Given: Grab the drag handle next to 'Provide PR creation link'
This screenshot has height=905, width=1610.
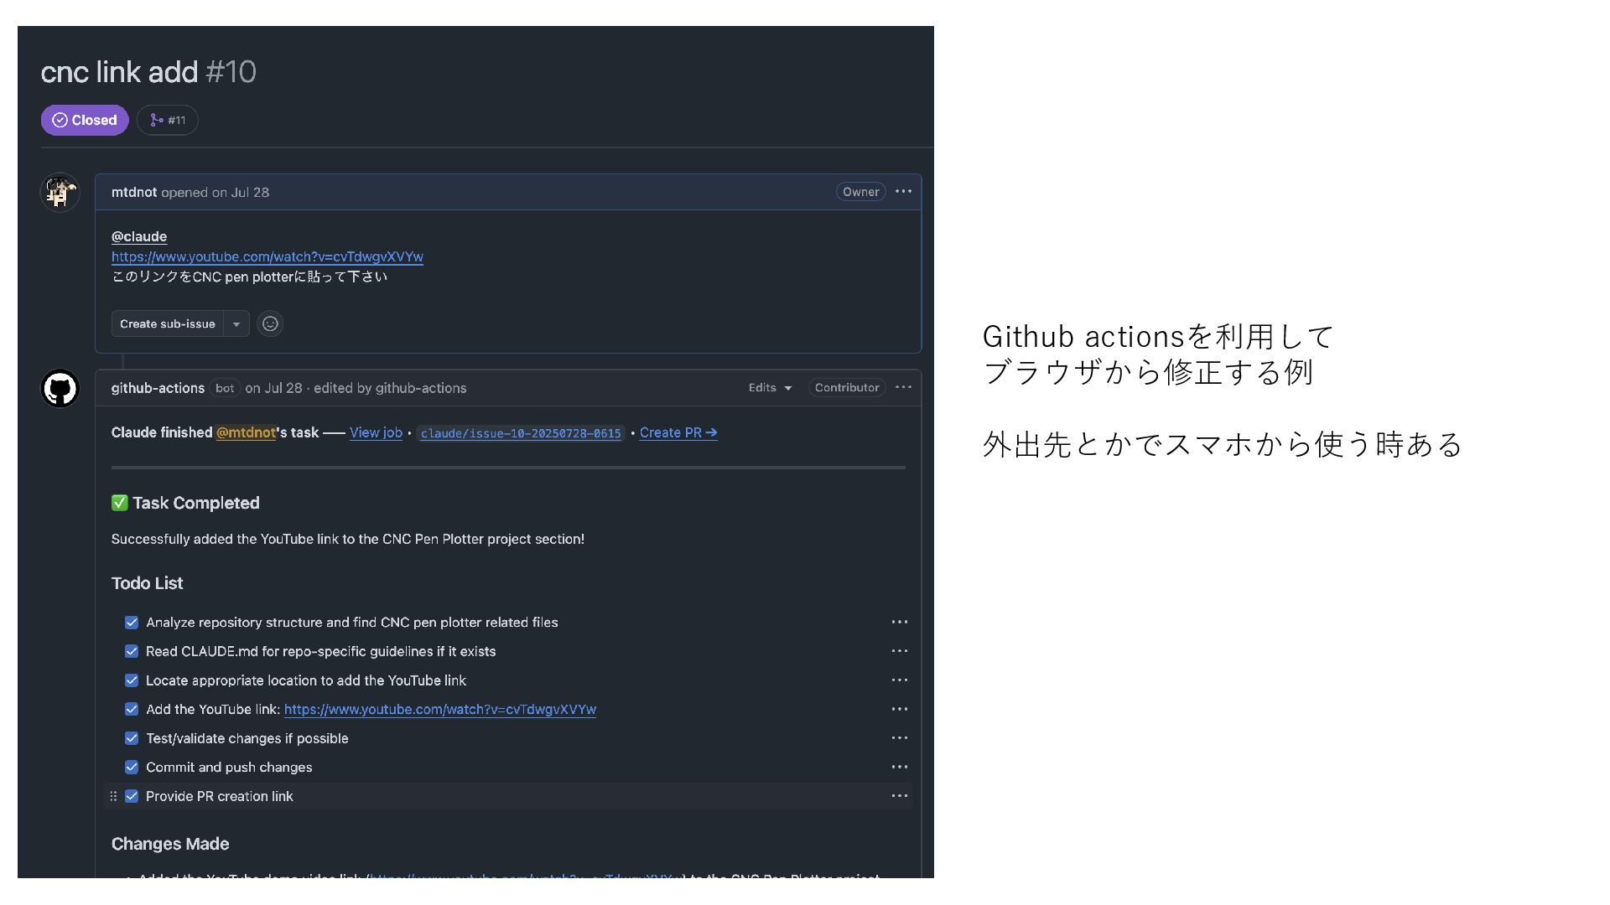Looking at the screenshot, I should pos(113,797).
